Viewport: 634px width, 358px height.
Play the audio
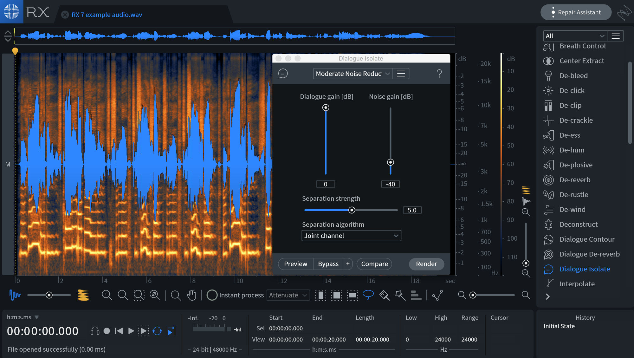(131, 331)
